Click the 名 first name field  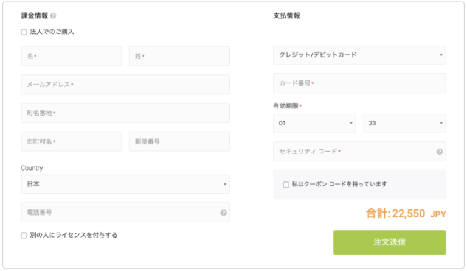coord(71,56)
